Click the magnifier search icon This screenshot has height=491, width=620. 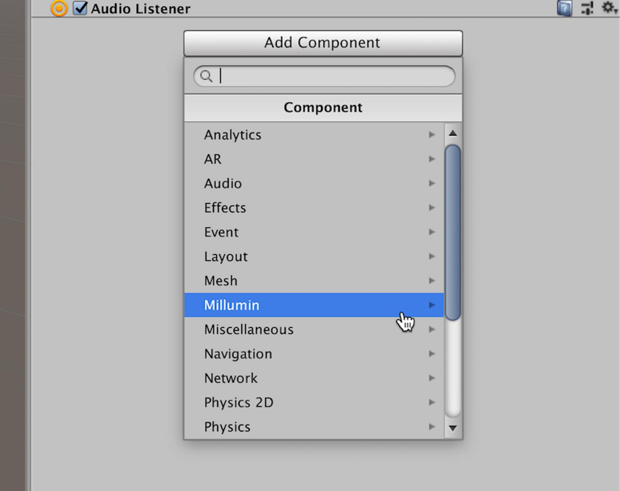[x=206, y=76]
